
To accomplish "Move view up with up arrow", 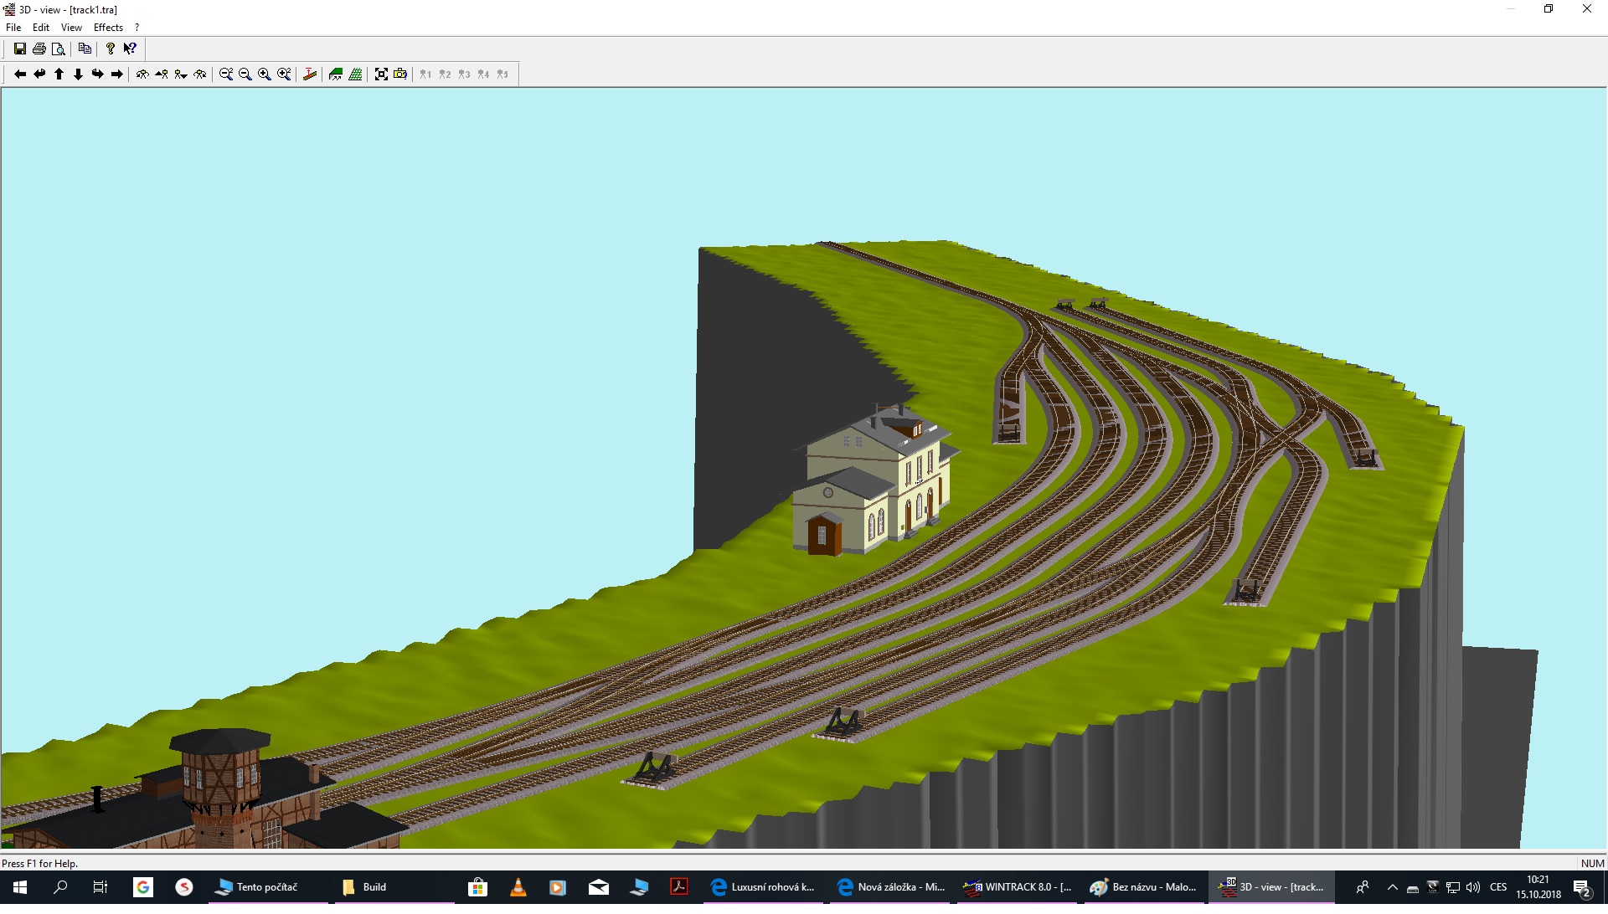I will point(59,74).
